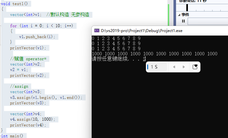The height and width of the screenshot is (138, 228).
Task: Click the "printVector(v2);" line
Action: (x=28, y=76)
